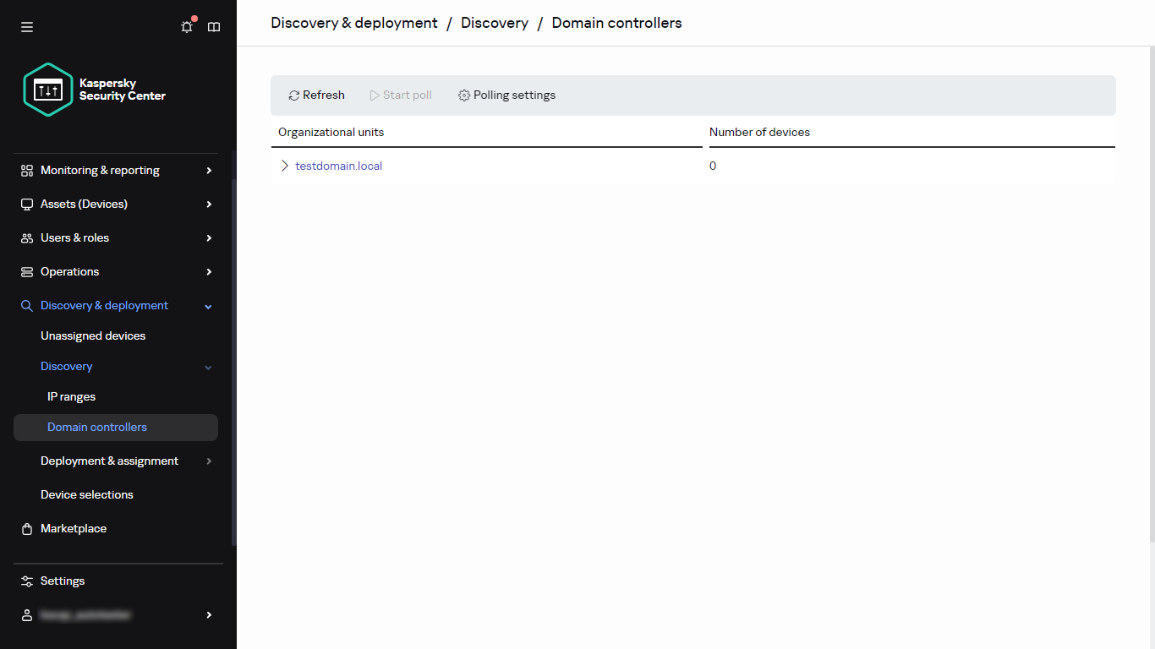
Task: Open the notifications bell
Action: click(186, 26)
